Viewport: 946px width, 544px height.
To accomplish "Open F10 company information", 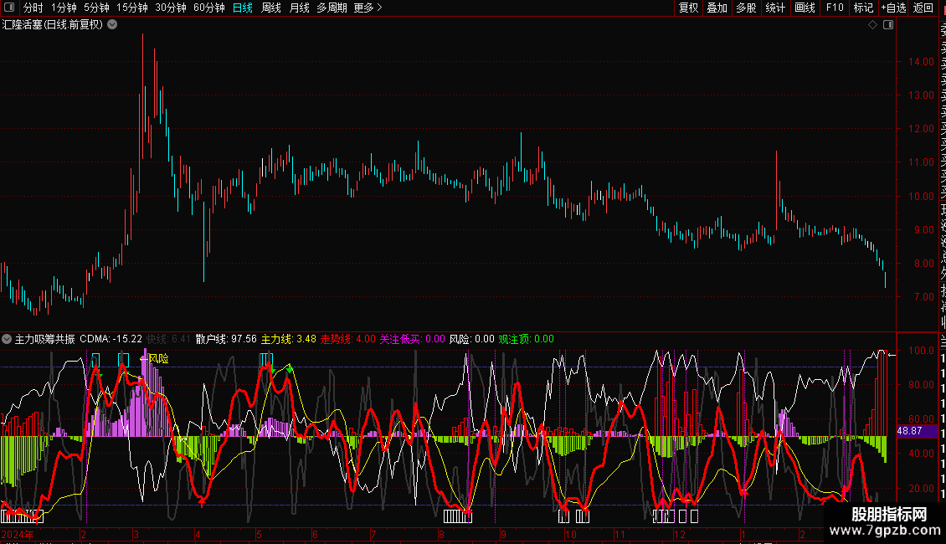I will point(835,8).
